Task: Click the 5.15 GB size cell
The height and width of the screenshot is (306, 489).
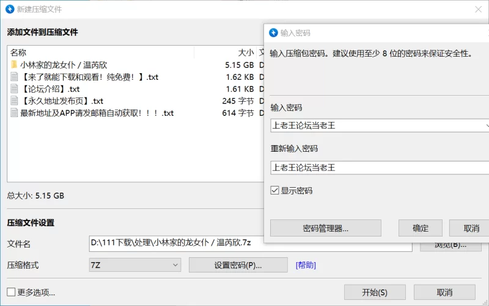Action: (x=239, y=65)
